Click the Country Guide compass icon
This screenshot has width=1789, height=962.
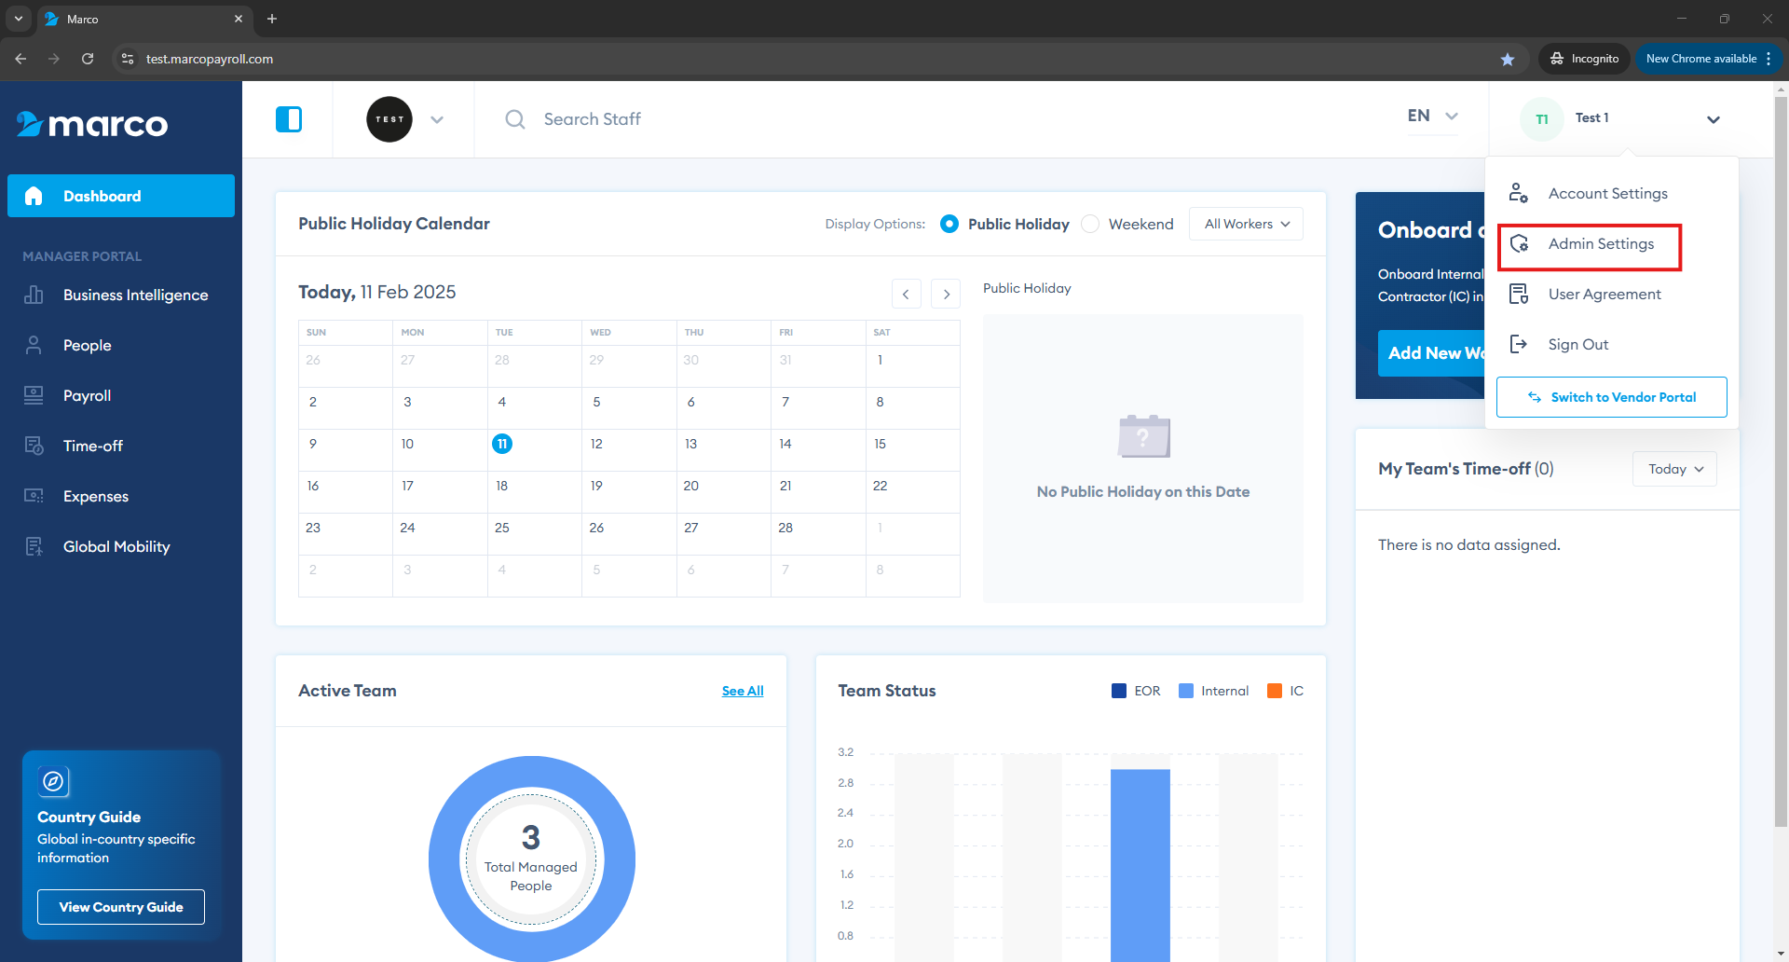[54, 781]
